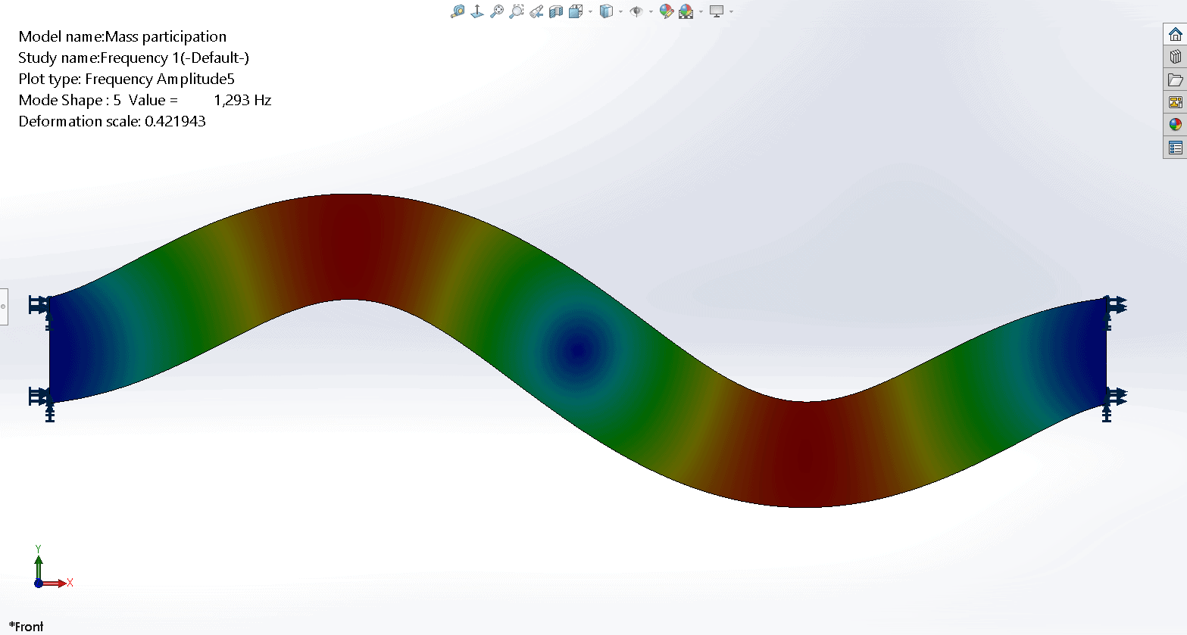Expand the View Settings dropdown arrow
Viewport: 1187px width, 635px height.
(x=731, y=11)
